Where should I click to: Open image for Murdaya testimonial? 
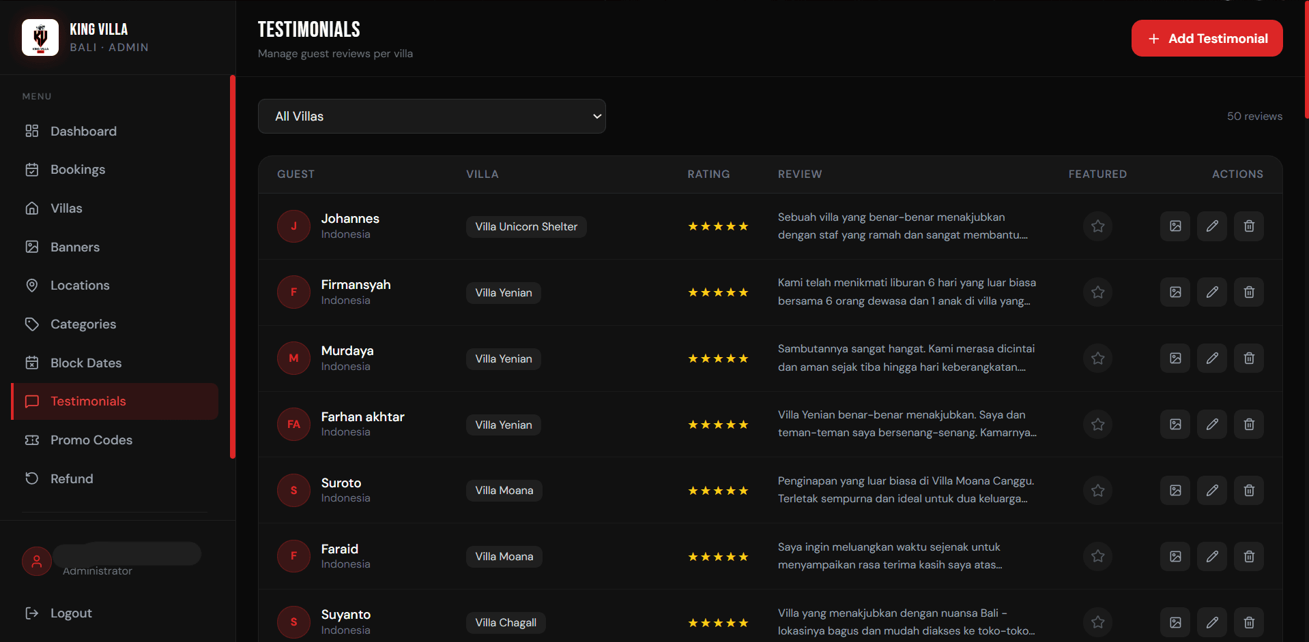click(x=1175, y=358)
